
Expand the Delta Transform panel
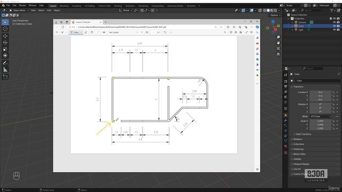click(x=303, y=134)
